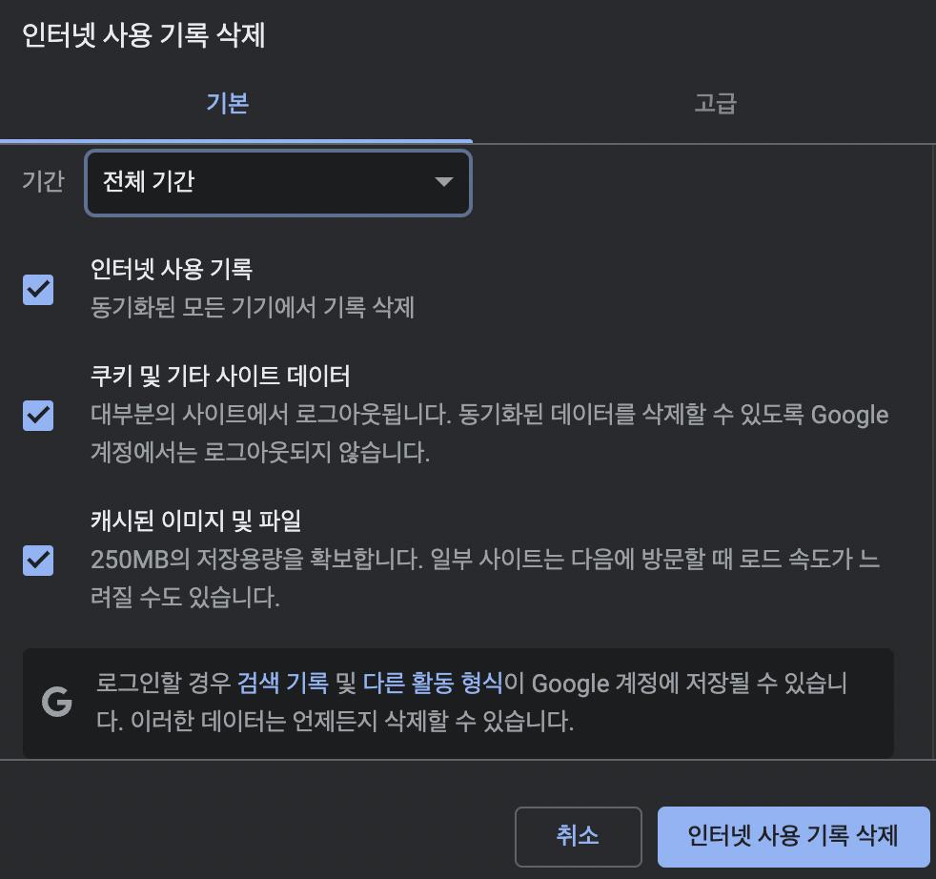
Task: Switch to the 기본 tab
Action: (228, 103)
